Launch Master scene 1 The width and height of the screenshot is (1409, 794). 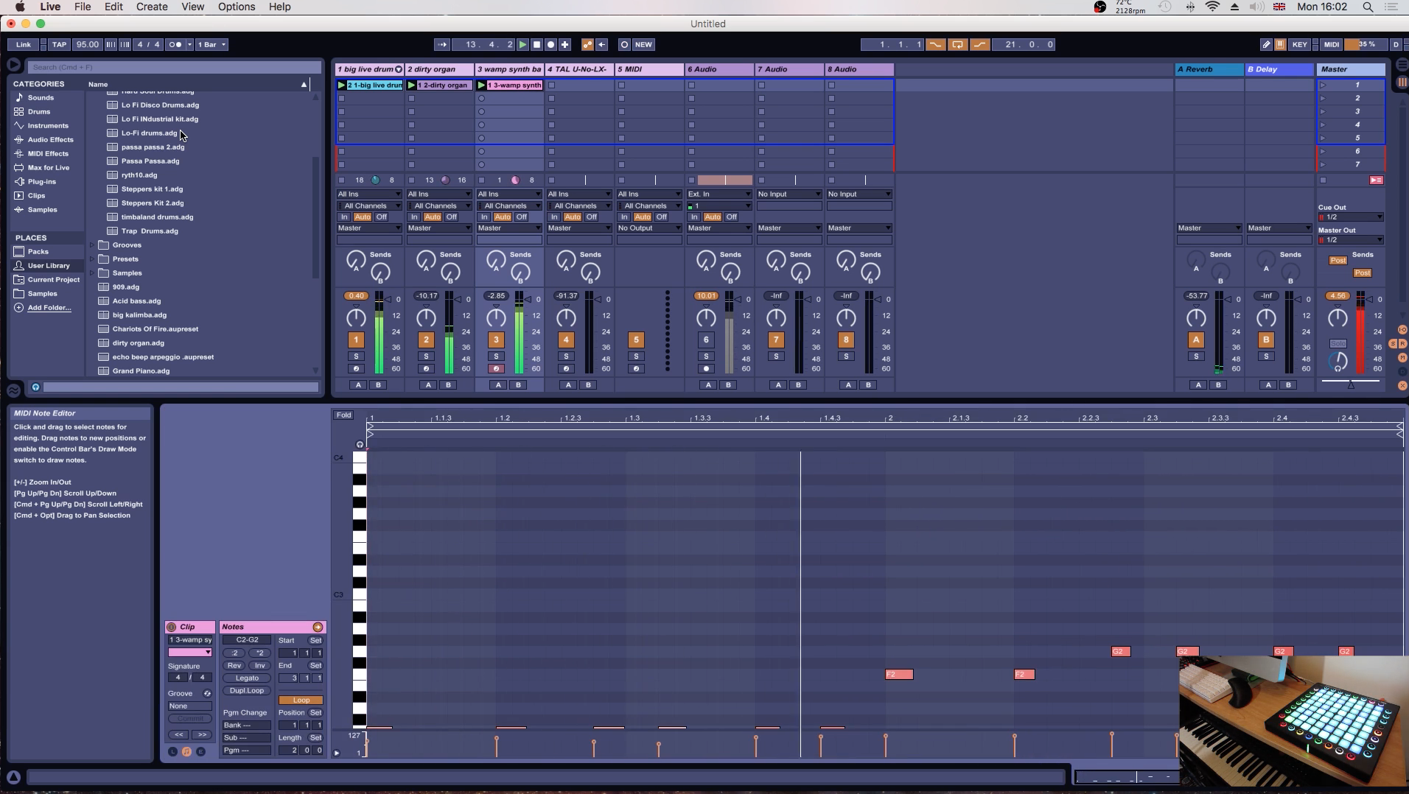[x=1324, y=85]
